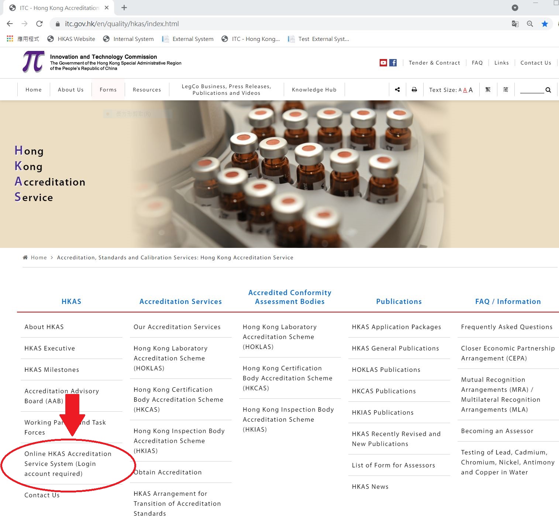The image size is (559, 529).
Task: Click the print icon
Action: point(414,90)
